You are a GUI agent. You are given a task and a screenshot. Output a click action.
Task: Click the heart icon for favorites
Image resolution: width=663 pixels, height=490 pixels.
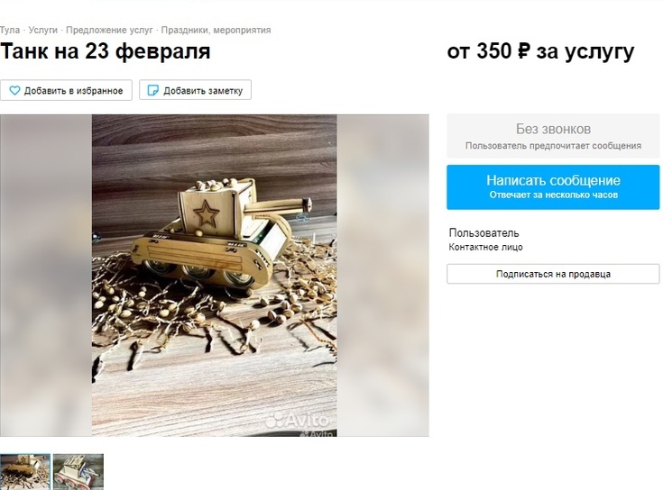point(14,90)
